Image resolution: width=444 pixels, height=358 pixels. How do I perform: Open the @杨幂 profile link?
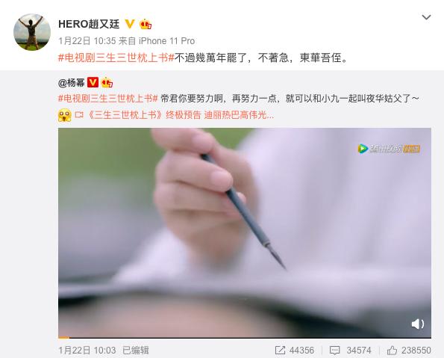[x=72, y=83]
